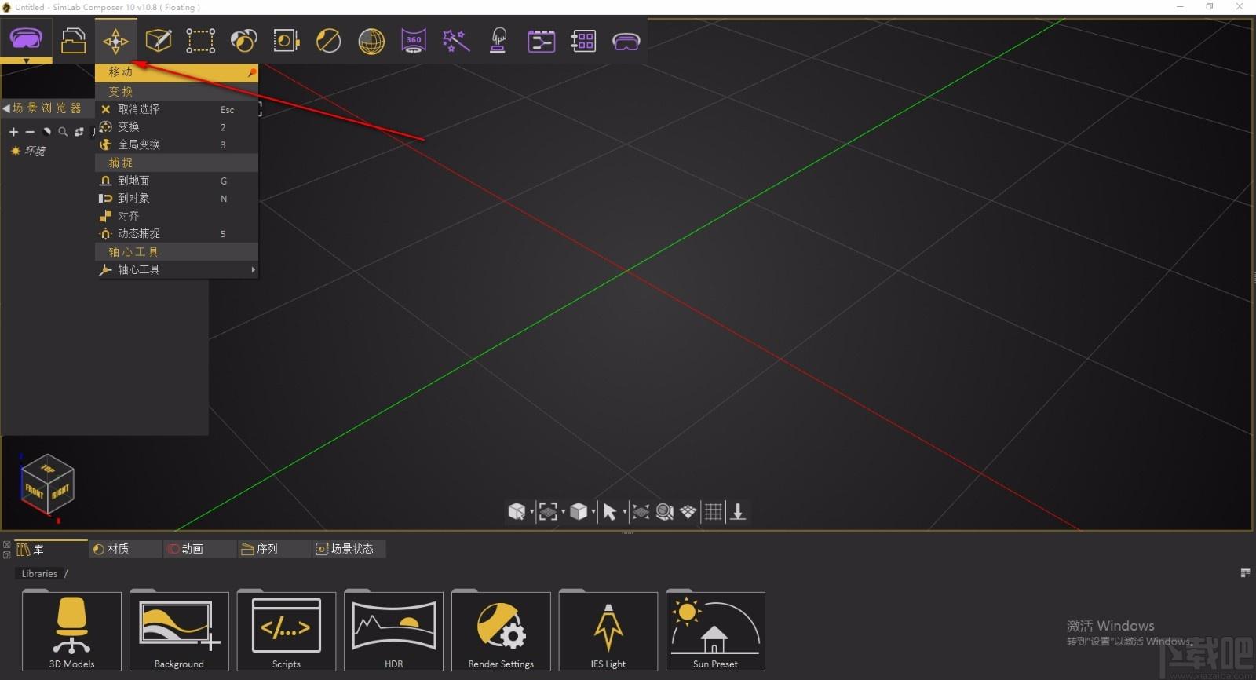This screenshot has height=680, width=1256.
Task: Click the navigation view cube
Action: point(47,484)
